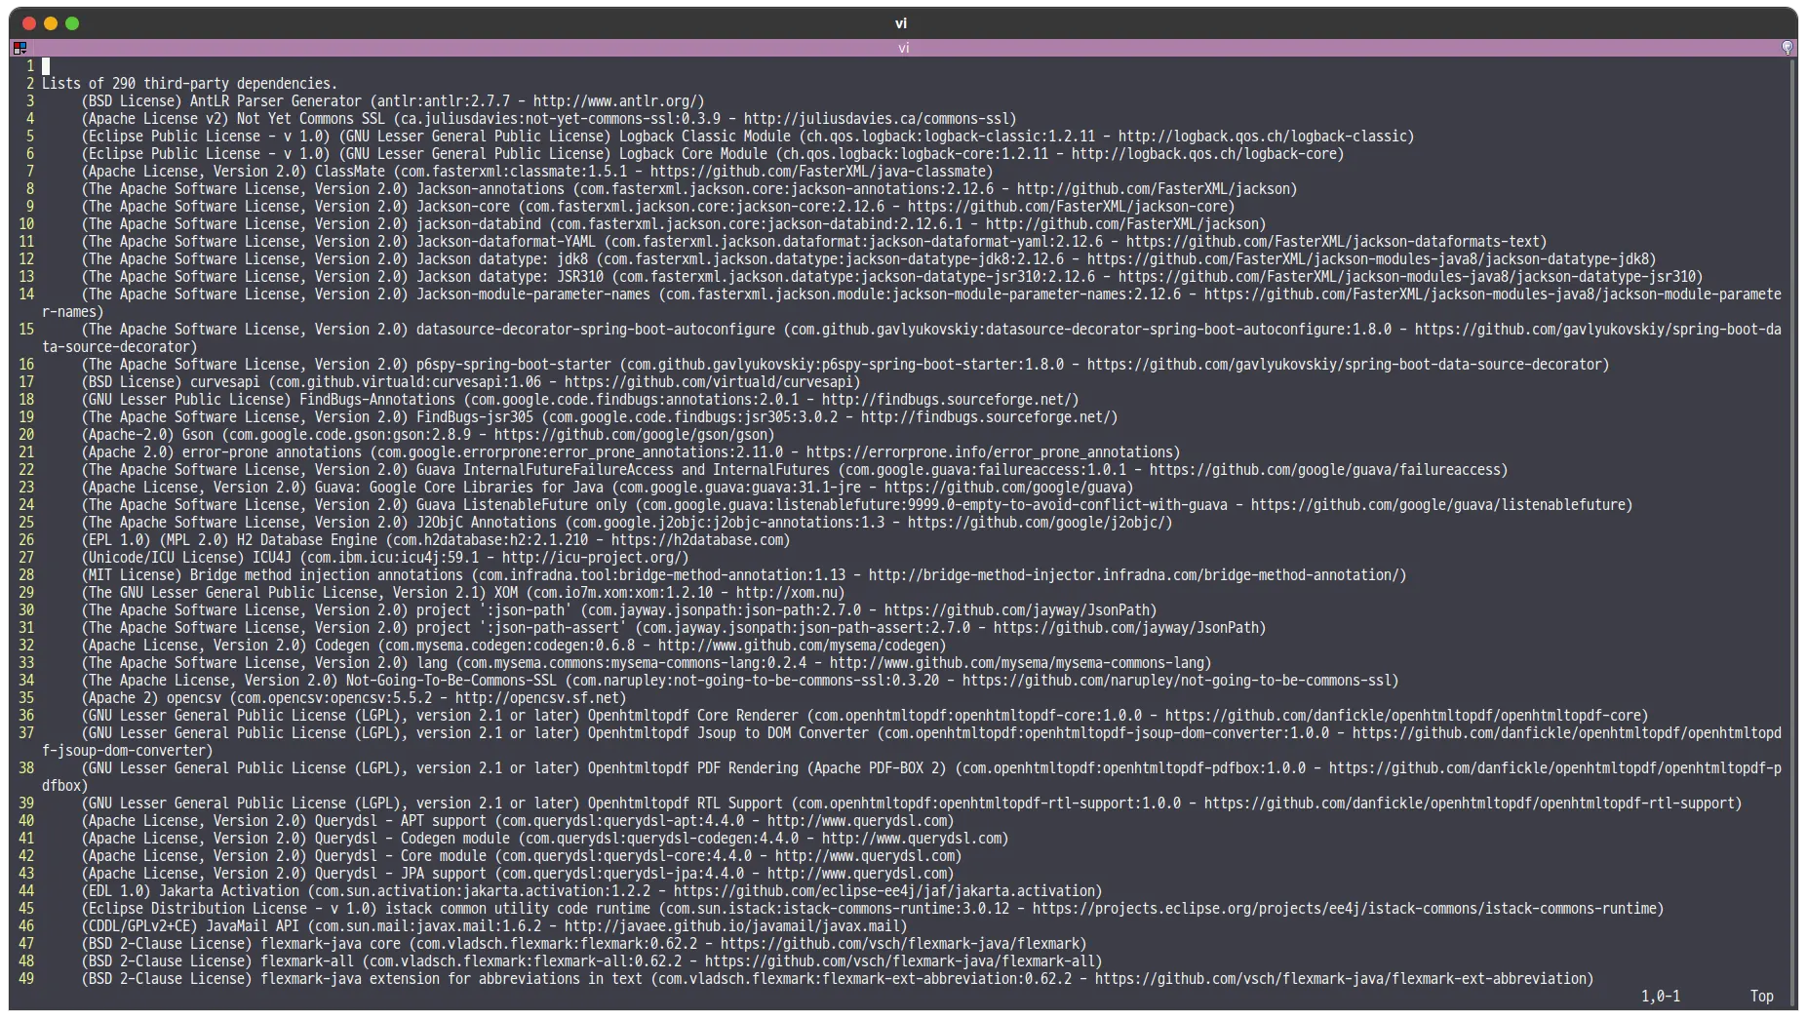Click 'Guava: Google Core Libraries for Java' text

[459, 488]
